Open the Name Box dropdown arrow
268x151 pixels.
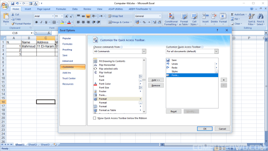(x=32, y=33)
